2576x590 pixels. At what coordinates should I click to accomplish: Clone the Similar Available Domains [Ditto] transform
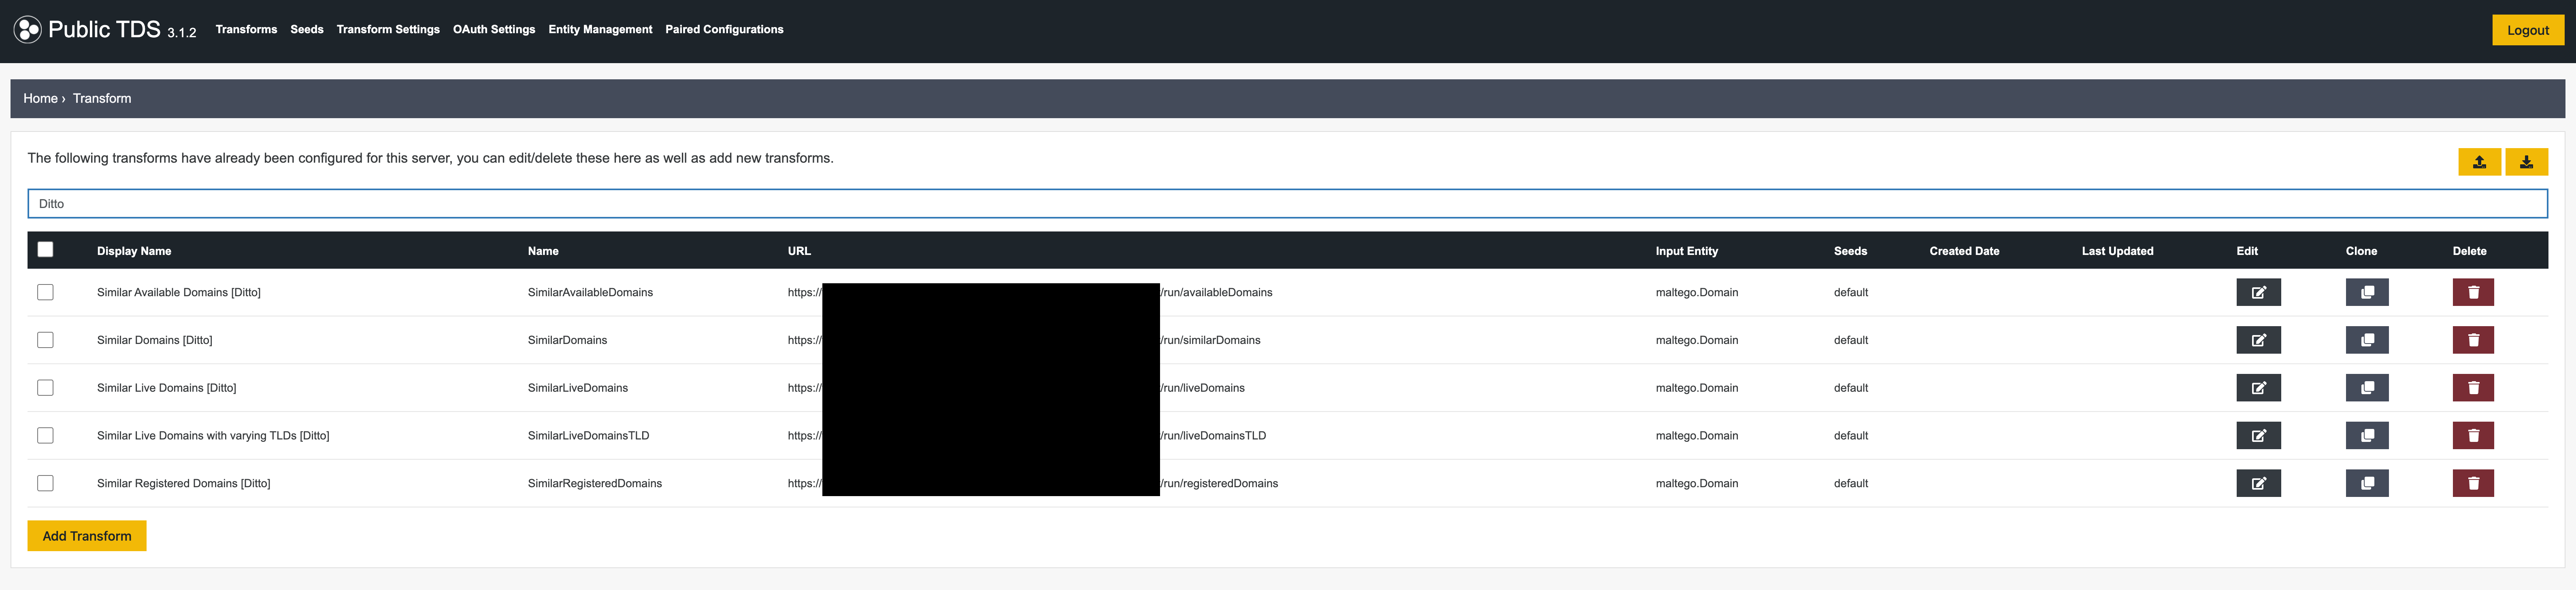(2367, 292)
